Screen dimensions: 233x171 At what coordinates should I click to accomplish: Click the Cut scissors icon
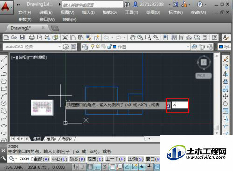tap(65, 38)
